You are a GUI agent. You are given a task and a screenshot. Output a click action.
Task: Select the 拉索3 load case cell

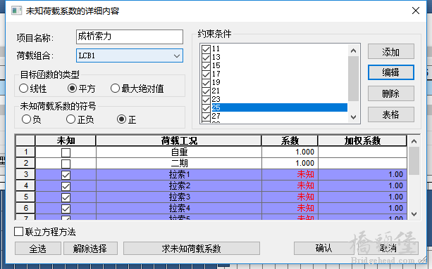click(x=179, y=197)
